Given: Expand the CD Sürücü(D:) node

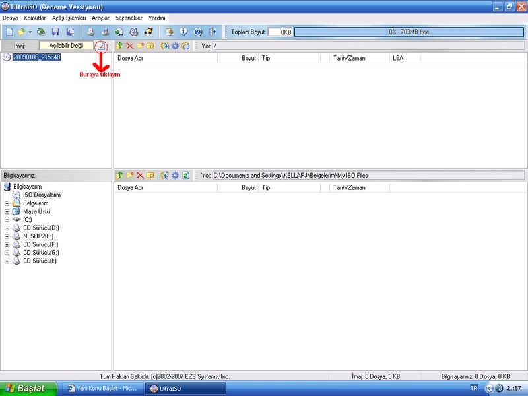Looking at the screenshot, I should [x=7, y=228].
